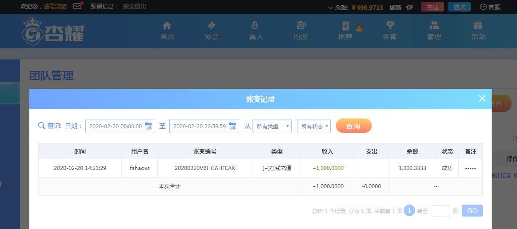Open the 真人 live casino icon

255,25
